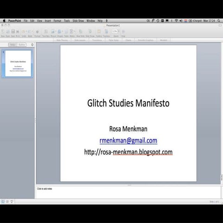This screenshot has width=223, height=223.
Task: Open the Insert menu
Action: click(x=48, y=21)
